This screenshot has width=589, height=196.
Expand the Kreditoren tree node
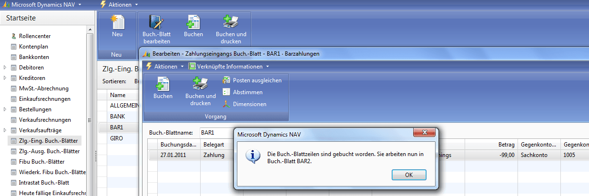(x=5, y=78)
